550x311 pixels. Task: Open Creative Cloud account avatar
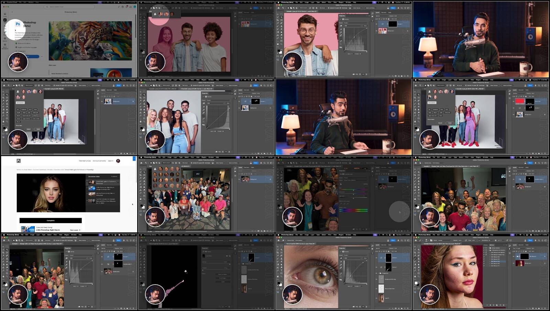coord(134,7)
